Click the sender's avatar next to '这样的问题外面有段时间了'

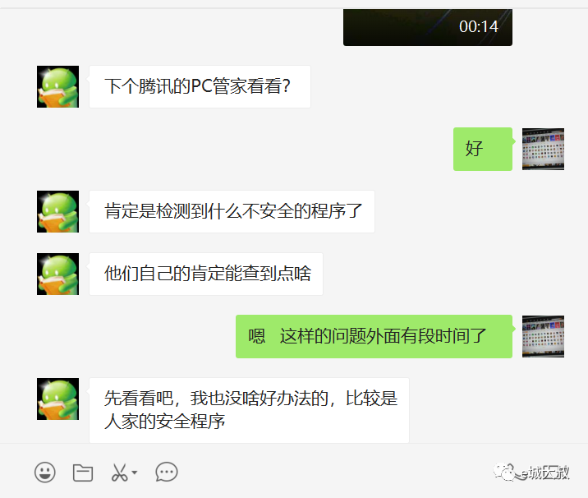click(543, 336)
